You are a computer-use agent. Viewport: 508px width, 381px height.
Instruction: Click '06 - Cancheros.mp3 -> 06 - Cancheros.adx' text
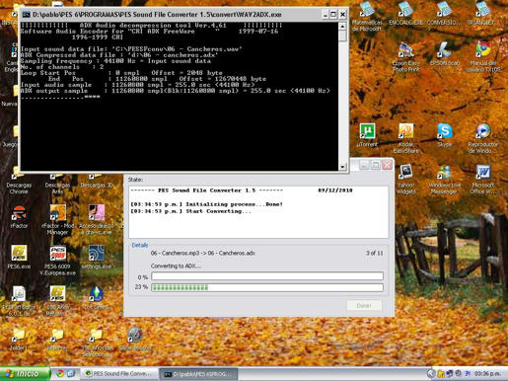pyautogui.click(x=203, y=253)
